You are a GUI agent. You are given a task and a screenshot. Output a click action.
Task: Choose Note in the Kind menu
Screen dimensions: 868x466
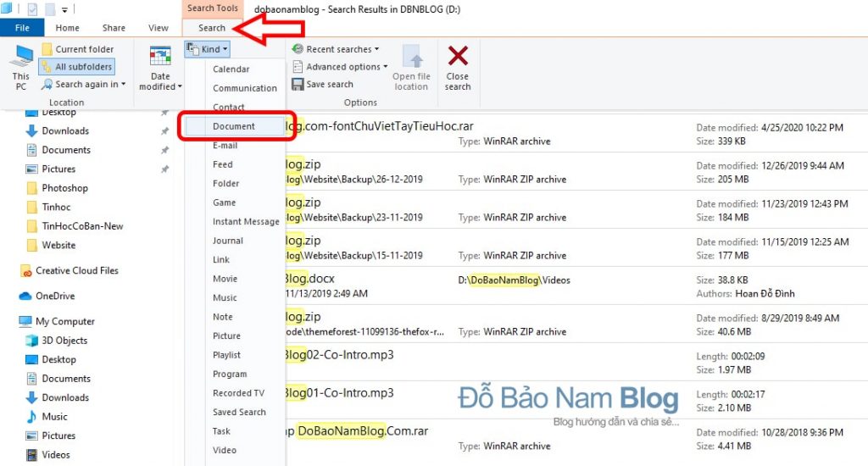[236, 317]
